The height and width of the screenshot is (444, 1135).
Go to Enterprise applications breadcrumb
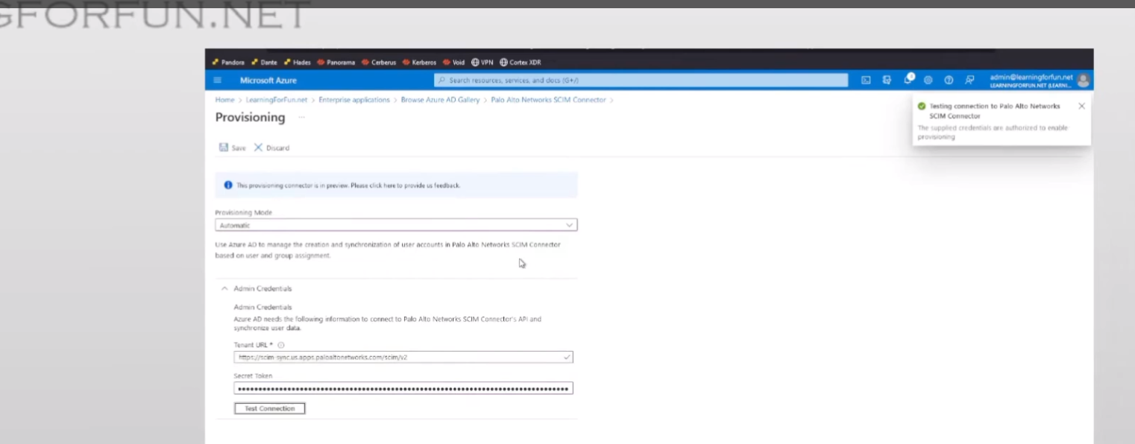pyautogui.click(x=354, y=100)
